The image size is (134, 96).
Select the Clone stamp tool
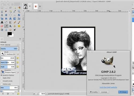(x=15, y=26)
